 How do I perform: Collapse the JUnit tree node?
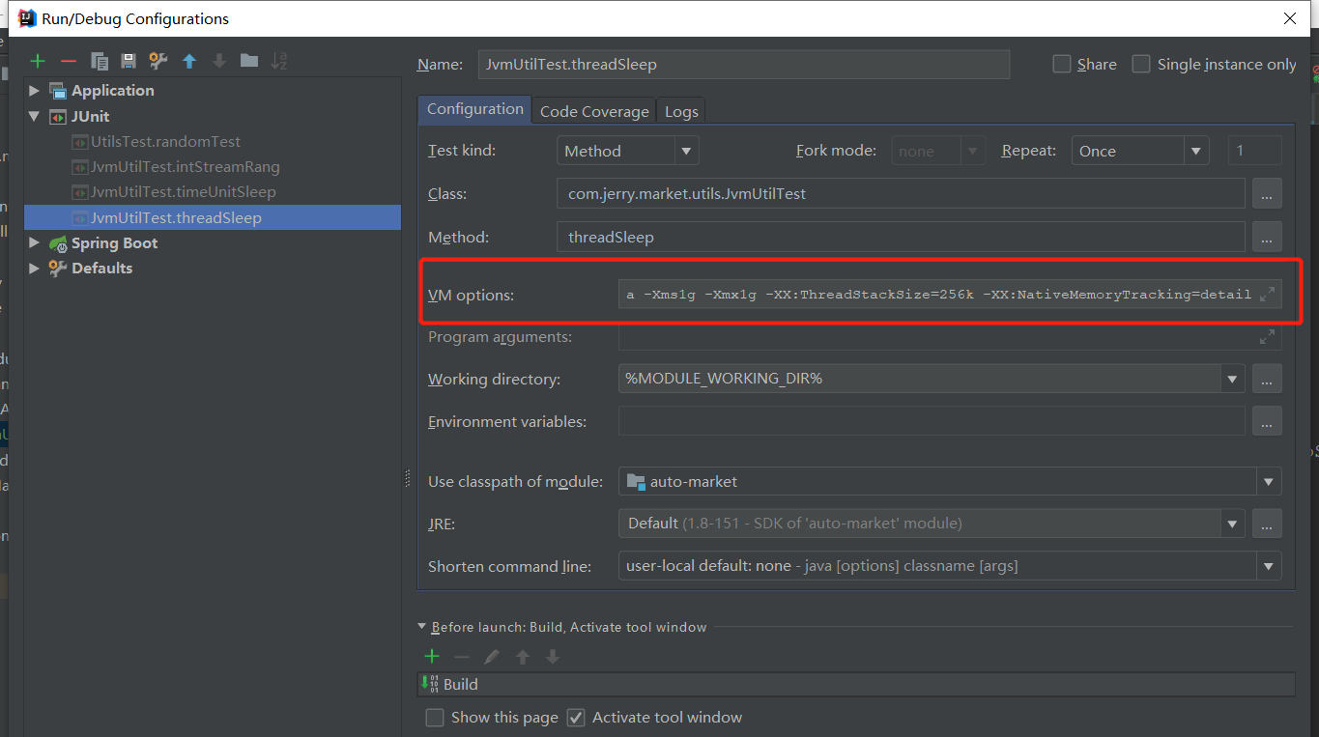[x=35, y=116]
